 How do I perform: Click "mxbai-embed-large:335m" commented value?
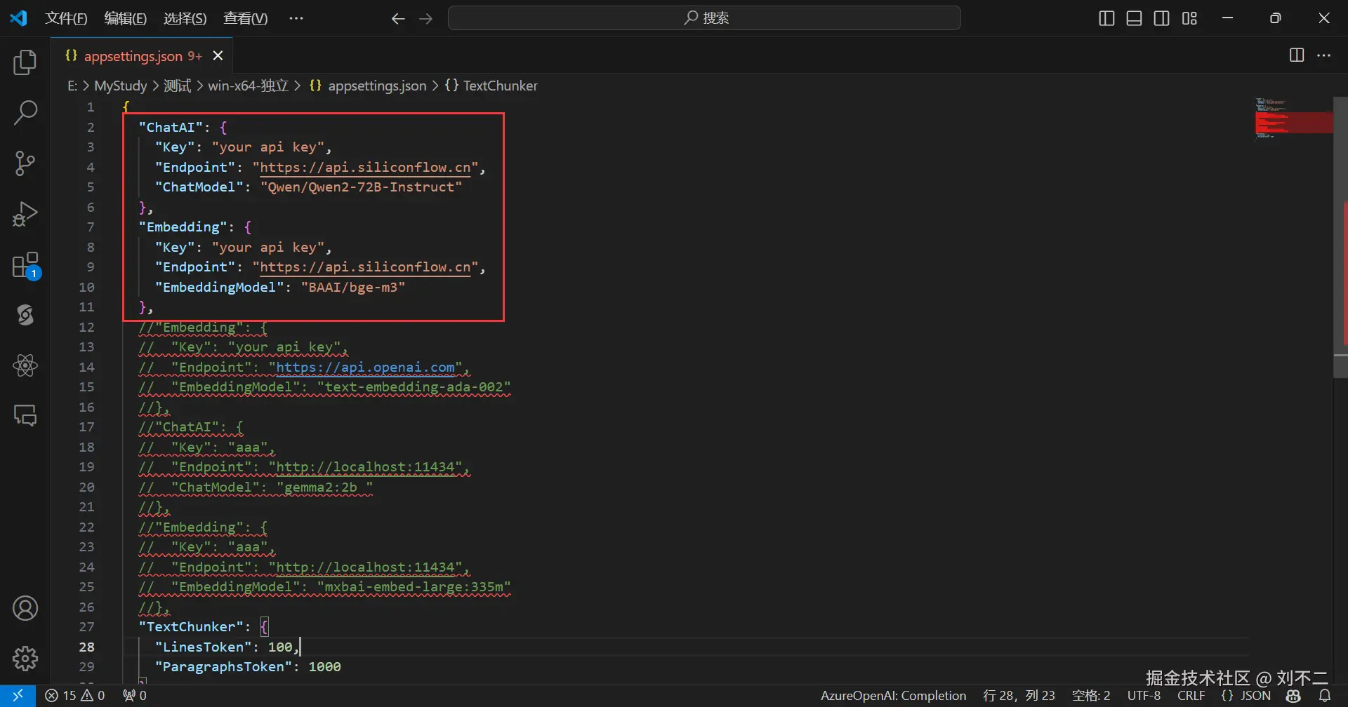click(x=414, y=587)
